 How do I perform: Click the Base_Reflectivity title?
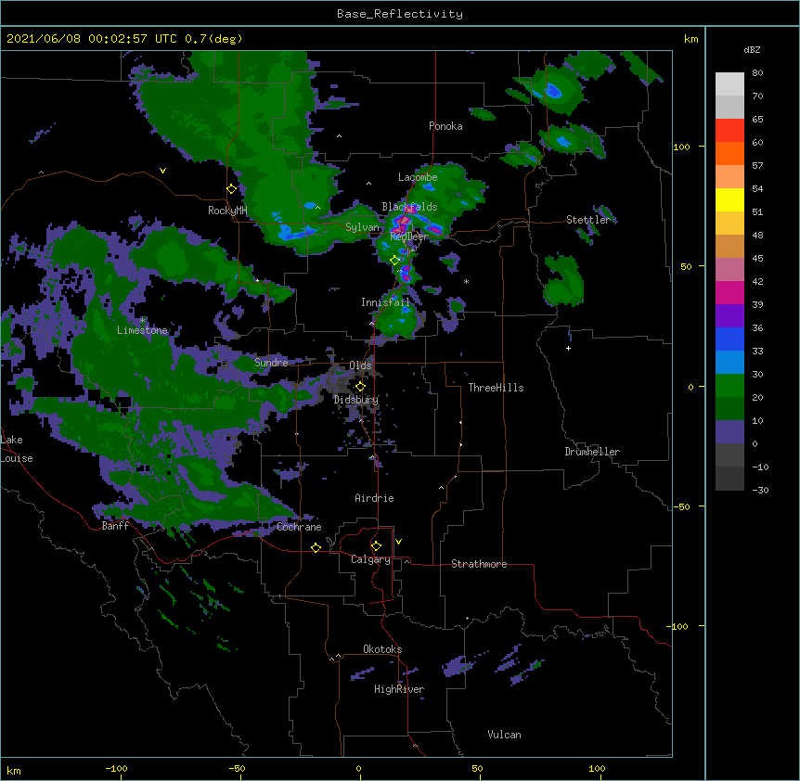click(x=400, y=14)
